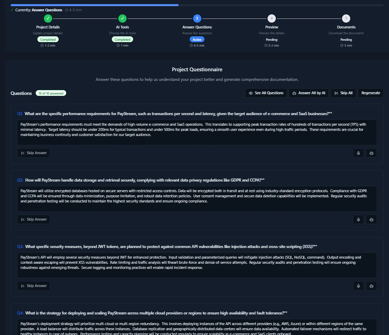Click the green checkmark on Project Details step
Image resolution: width=389 pixels, height=335 pixels.
click(x=48, y=18)
